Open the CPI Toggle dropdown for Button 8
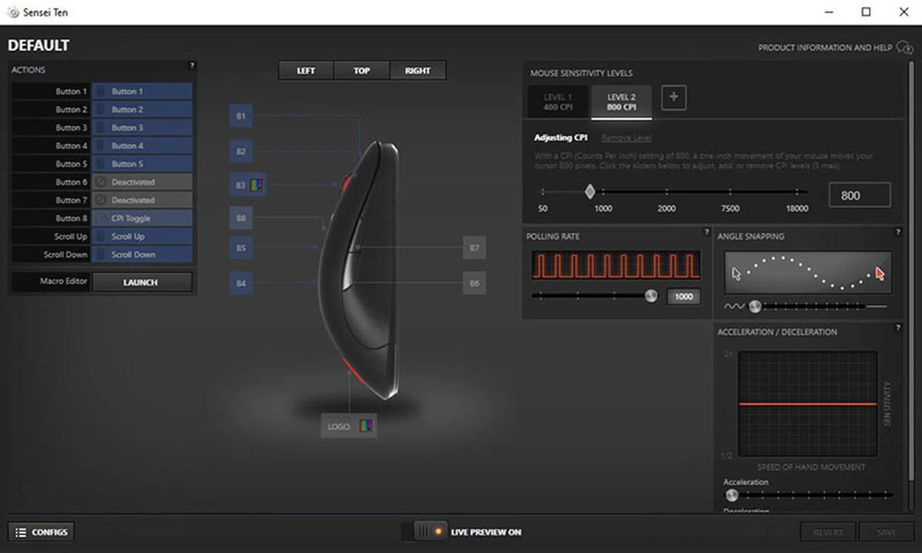Image resolution: width=922 pixels, height=553 pixels. (142, 218)
